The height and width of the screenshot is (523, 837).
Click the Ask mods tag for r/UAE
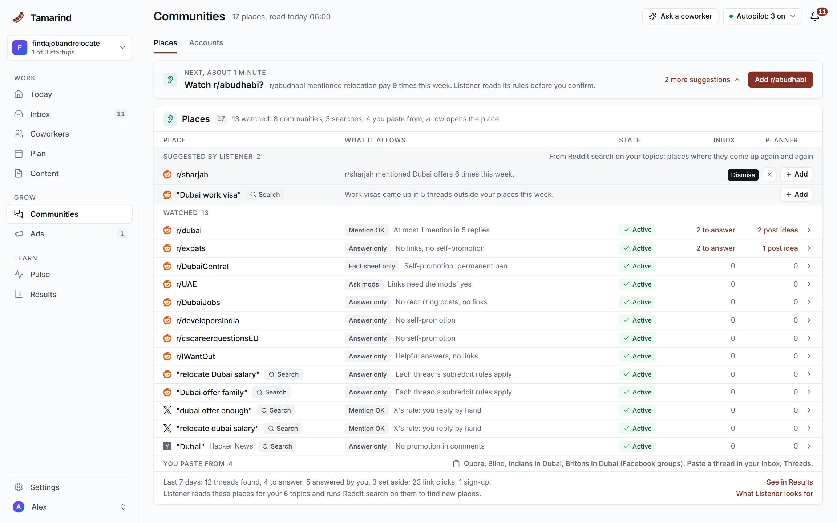[x=364, y=284]
